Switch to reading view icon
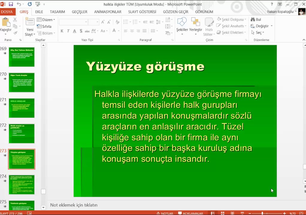306x215 pixels. 232,213
